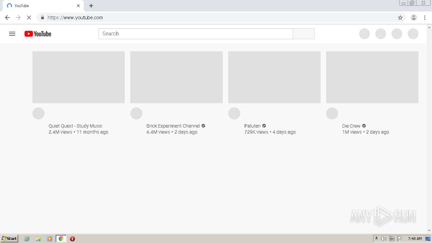This screenshot has height=243, width=432.
Task: Select the address bar URL www.youtube.com
Action: [x=75, y=18]
